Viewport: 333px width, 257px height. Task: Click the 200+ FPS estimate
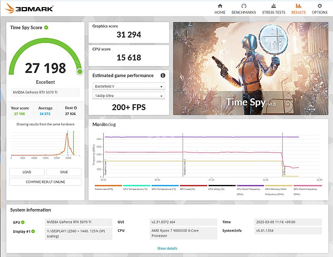click(x=129, y=107)
